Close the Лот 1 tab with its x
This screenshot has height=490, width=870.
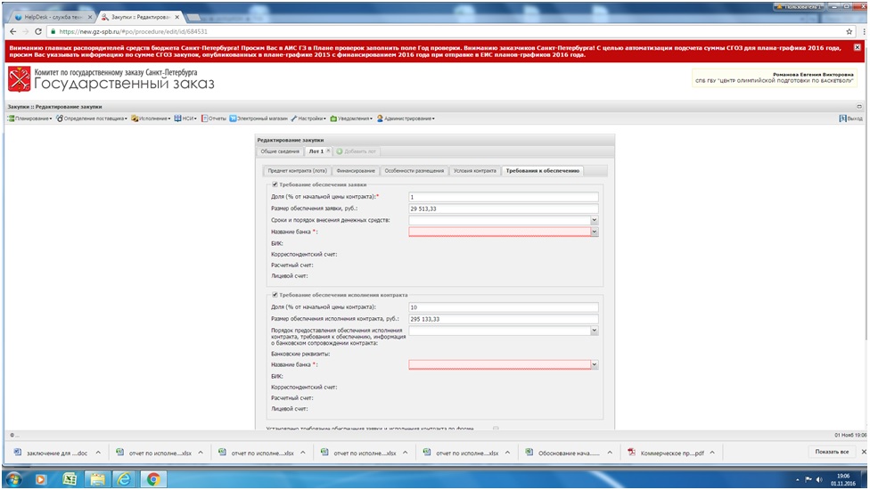[x=328, y=151]
